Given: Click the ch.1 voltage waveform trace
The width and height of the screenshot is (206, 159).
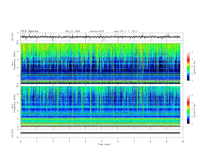Looking at the screenshot, I should [x=100, y=37].
